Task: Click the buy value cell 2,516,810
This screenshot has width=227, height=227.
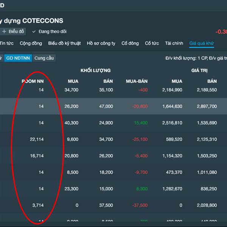Action: (x=172, y=123)
